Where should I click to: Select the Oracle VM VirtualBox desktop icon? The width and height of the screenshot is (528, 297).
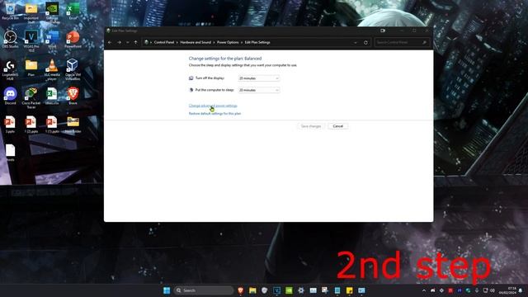tap(73, 69)
